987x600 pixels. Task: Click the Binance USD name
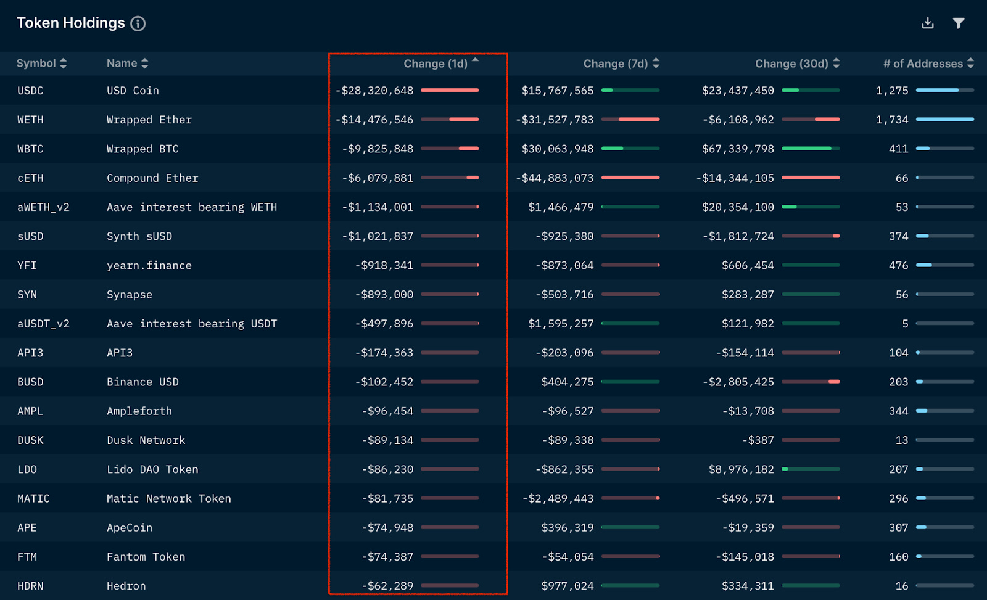(x=142, y=382)
